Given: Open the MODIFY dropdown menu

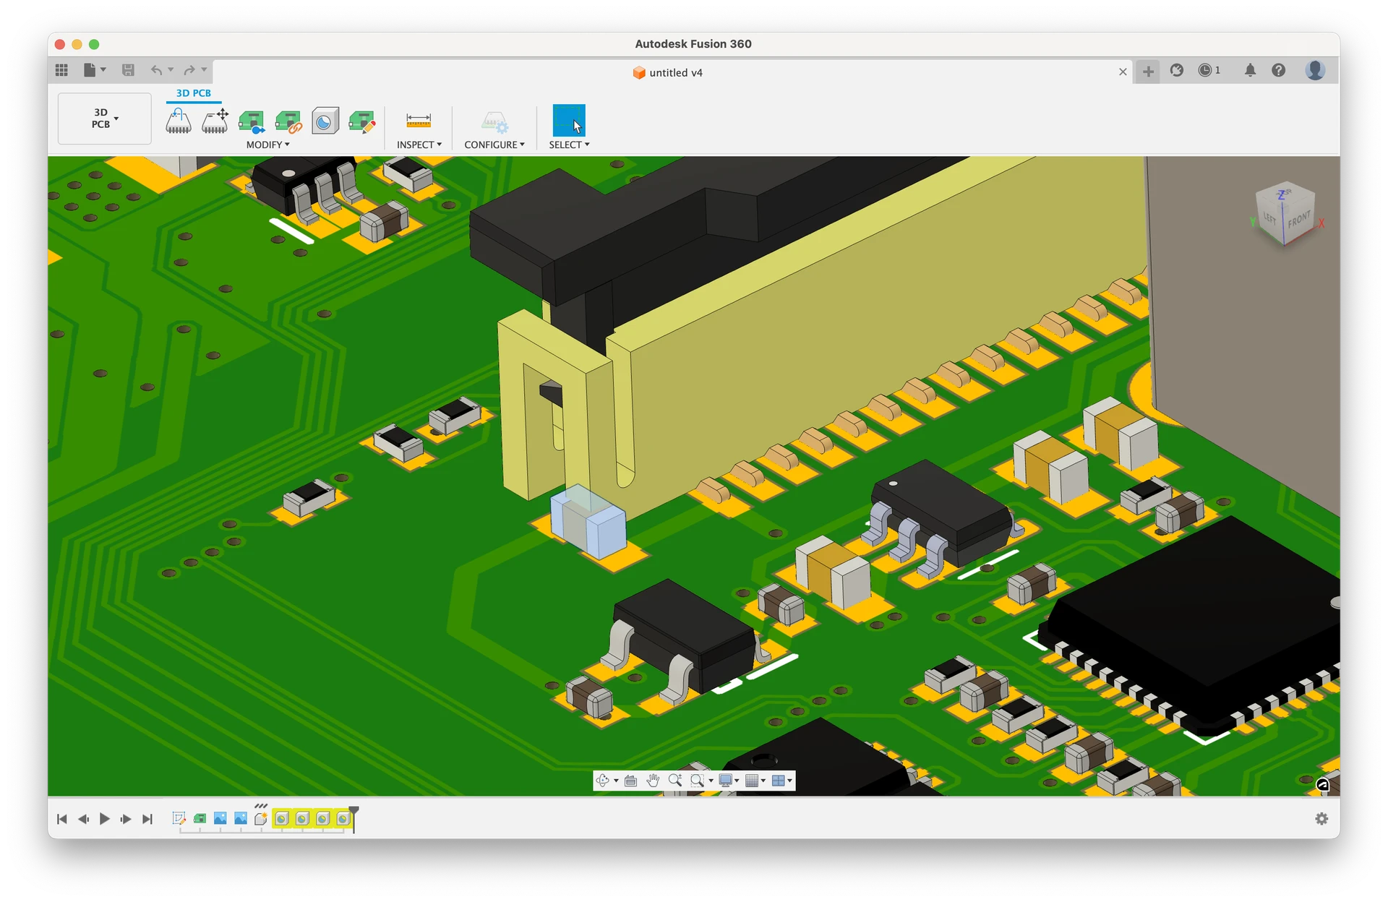Looking at the screenshot, I should (267, 145).
